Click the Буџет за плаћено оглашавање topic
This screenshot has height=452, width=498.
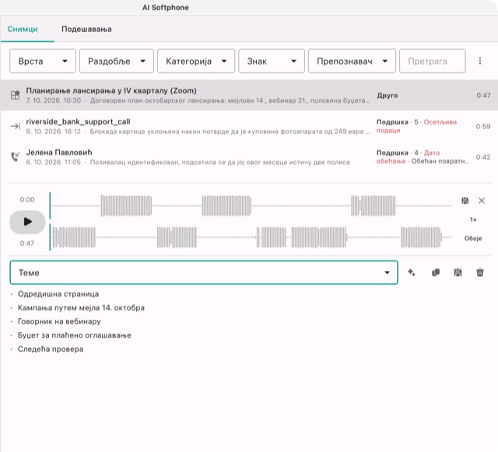(75, 335)
